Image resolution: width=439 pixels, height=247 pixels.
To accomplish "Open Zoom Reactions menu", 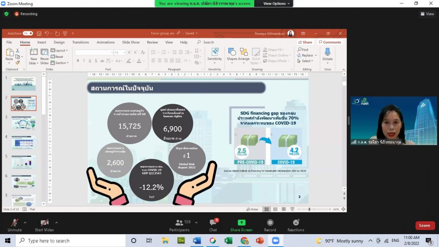I will [296, 223].
